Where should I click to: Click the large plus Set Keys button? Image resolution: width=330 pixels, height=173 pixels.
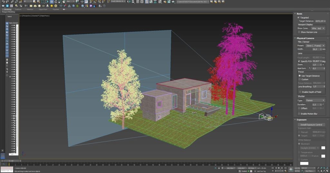click(291, 169)
